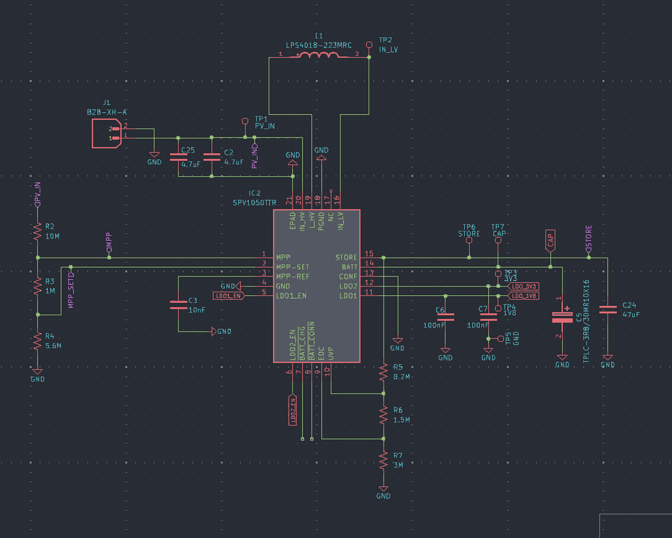The width and height of the screenshot is (672, 538).
Task: Click the 1M value of R3
Action: point(50,291)
